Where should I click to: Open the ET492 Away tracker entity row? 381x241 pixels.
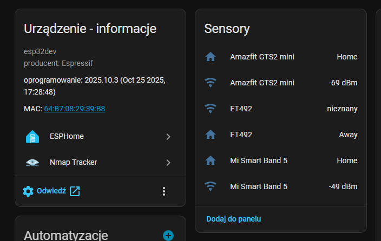click(280, 135)
